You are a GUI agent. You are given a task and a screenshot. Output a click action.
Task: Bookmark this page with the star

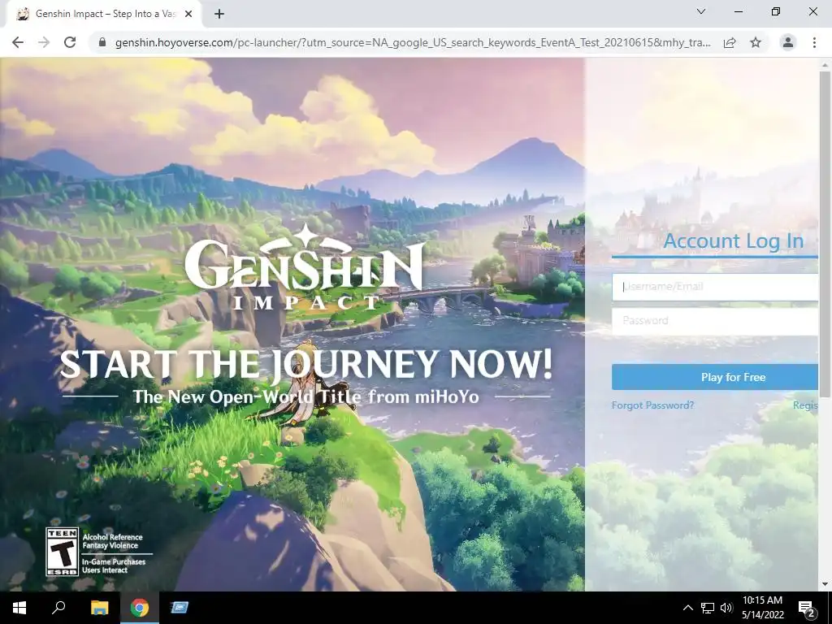(x=756, y=42)
